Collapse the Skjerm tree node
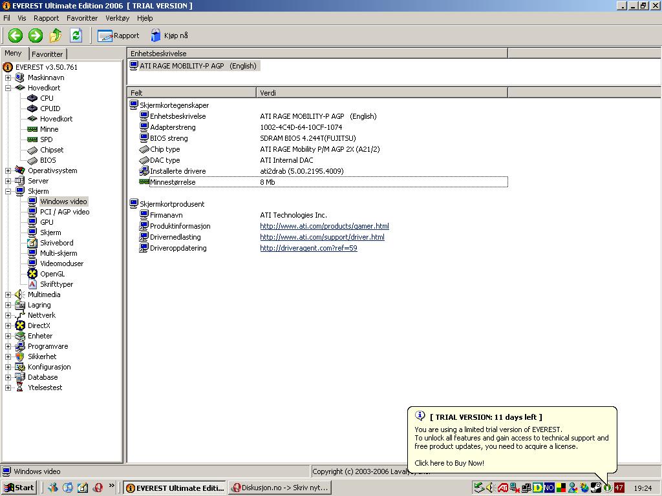Image resolution: width=662 pixels, height=496 pixels. [8, 191]
